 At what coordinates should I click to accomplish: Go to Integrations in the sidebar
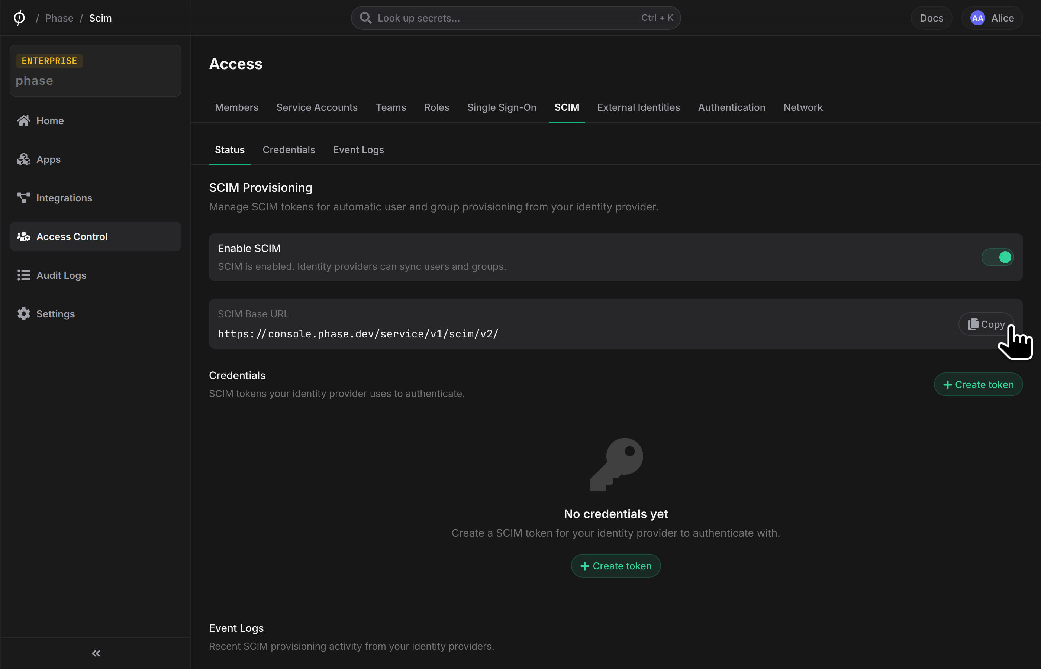coord(95,198)
